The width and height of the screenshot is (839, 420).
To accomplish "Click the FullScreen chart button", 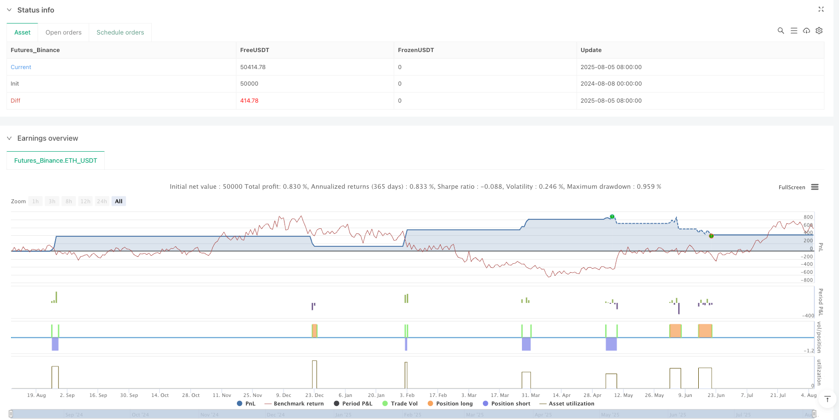I will 791,187.
